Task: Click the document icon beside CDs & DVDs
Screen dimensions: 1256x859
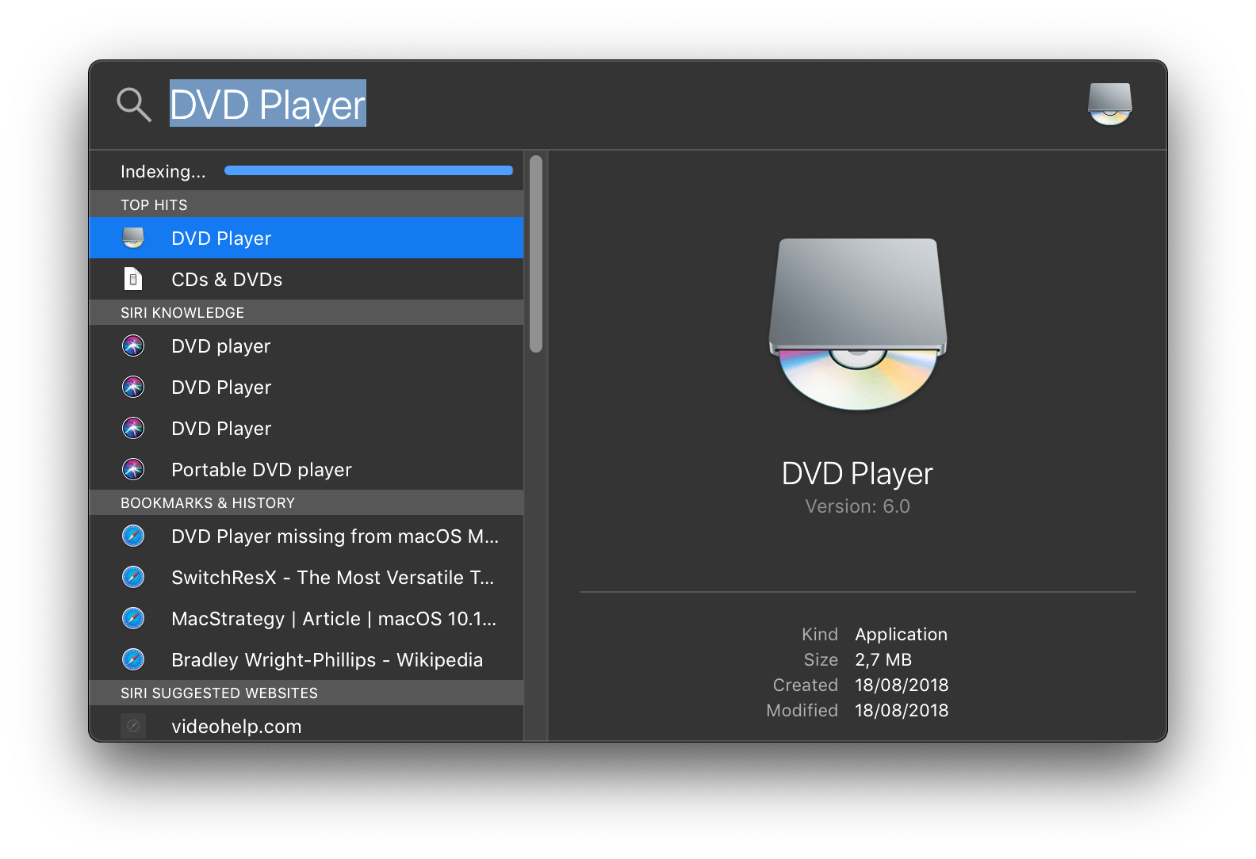Action: [133, 279]
